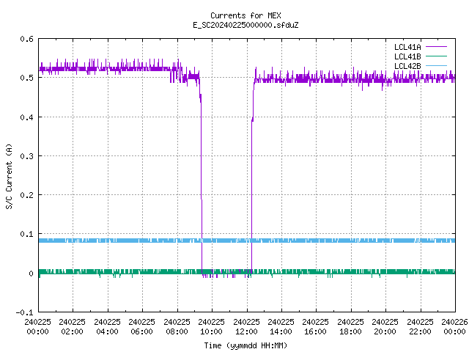The width and height of the screenshot is (469, 352).
Task: Select the LCL42B legend label
Action: [407, 66]
